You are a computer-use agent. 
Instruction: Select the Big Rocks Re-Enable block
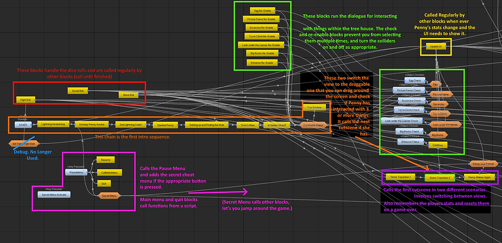(x=262, y=53)
